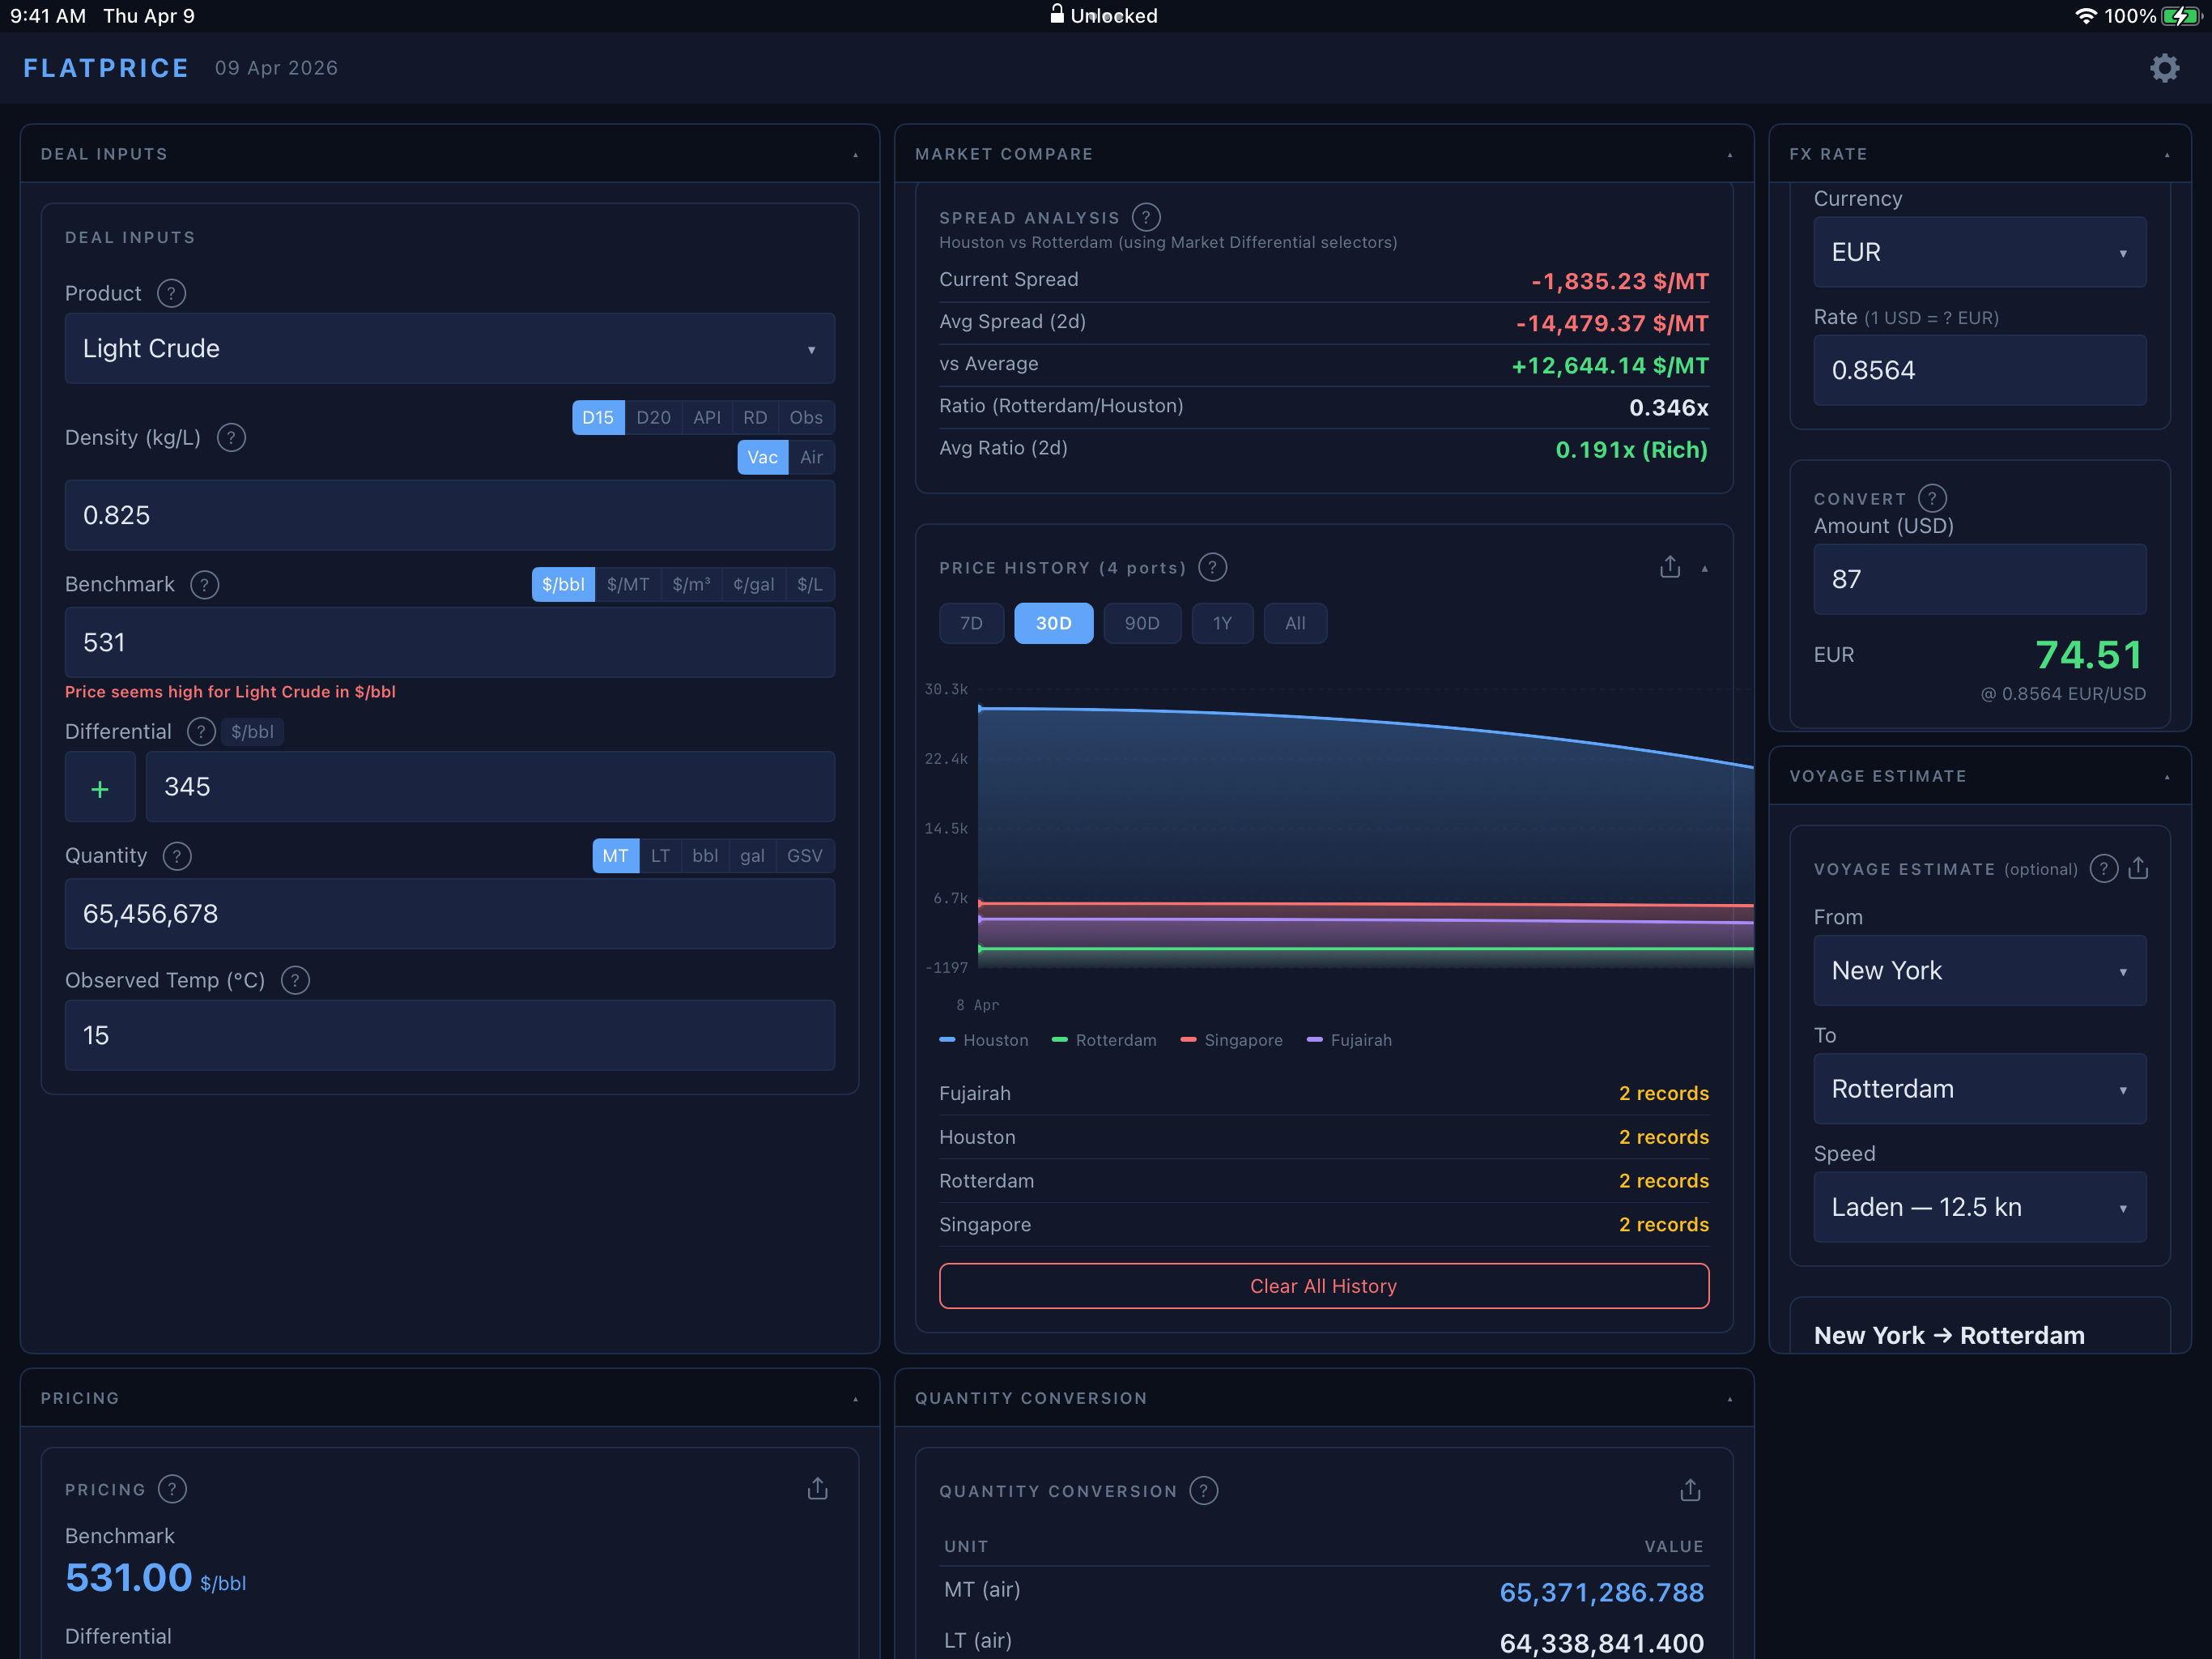Click the Quantity Conversion help icon
This screenshot has width=2212, height=1659.
[x=1203, y=1491]
